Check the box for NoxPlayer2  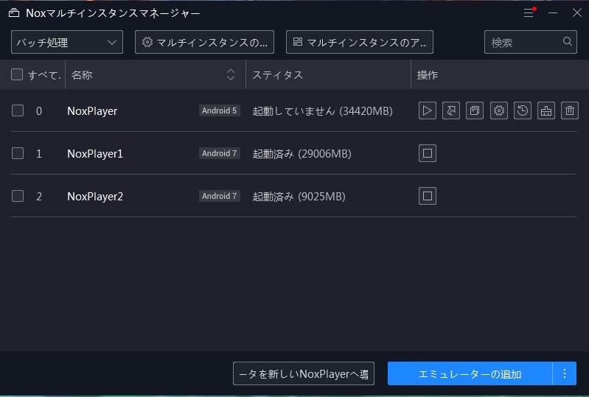point(18,196)
